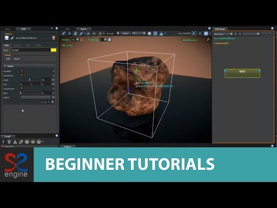Click the camera picker icon next to defaultCamera
The height and width of the screenshot is (208, 277).
click(208, 40)
